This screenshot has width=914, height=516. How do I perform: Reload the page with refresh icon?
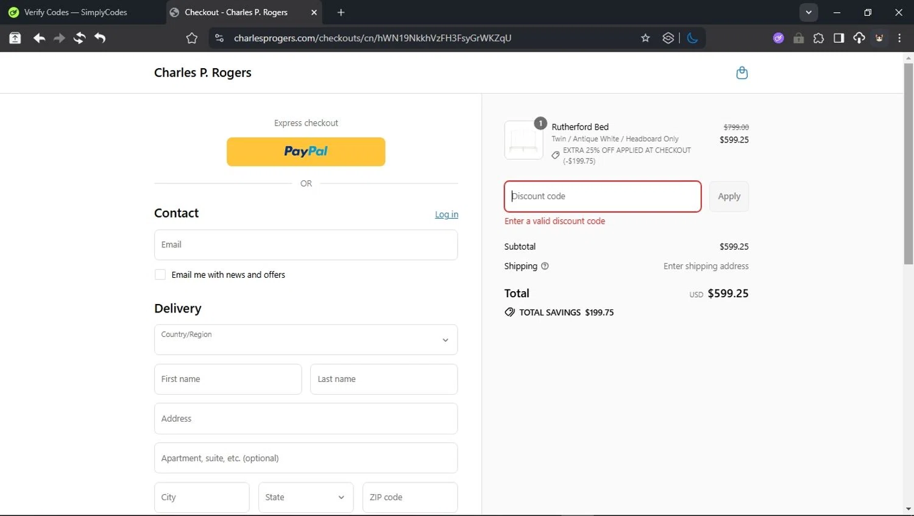79,38
